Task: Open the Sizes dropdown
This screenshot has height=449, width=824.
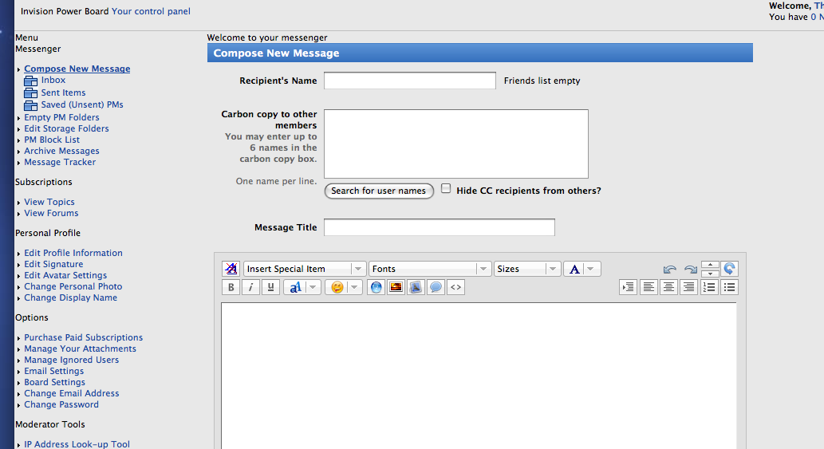Action: 527,269
